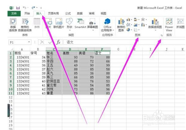
Task: Select cell containing 姓名
Action: pos(54,53)
